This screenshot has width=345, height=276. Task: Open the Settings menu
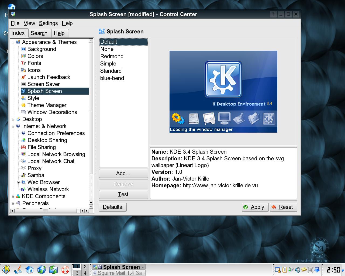tap(48, 23)
